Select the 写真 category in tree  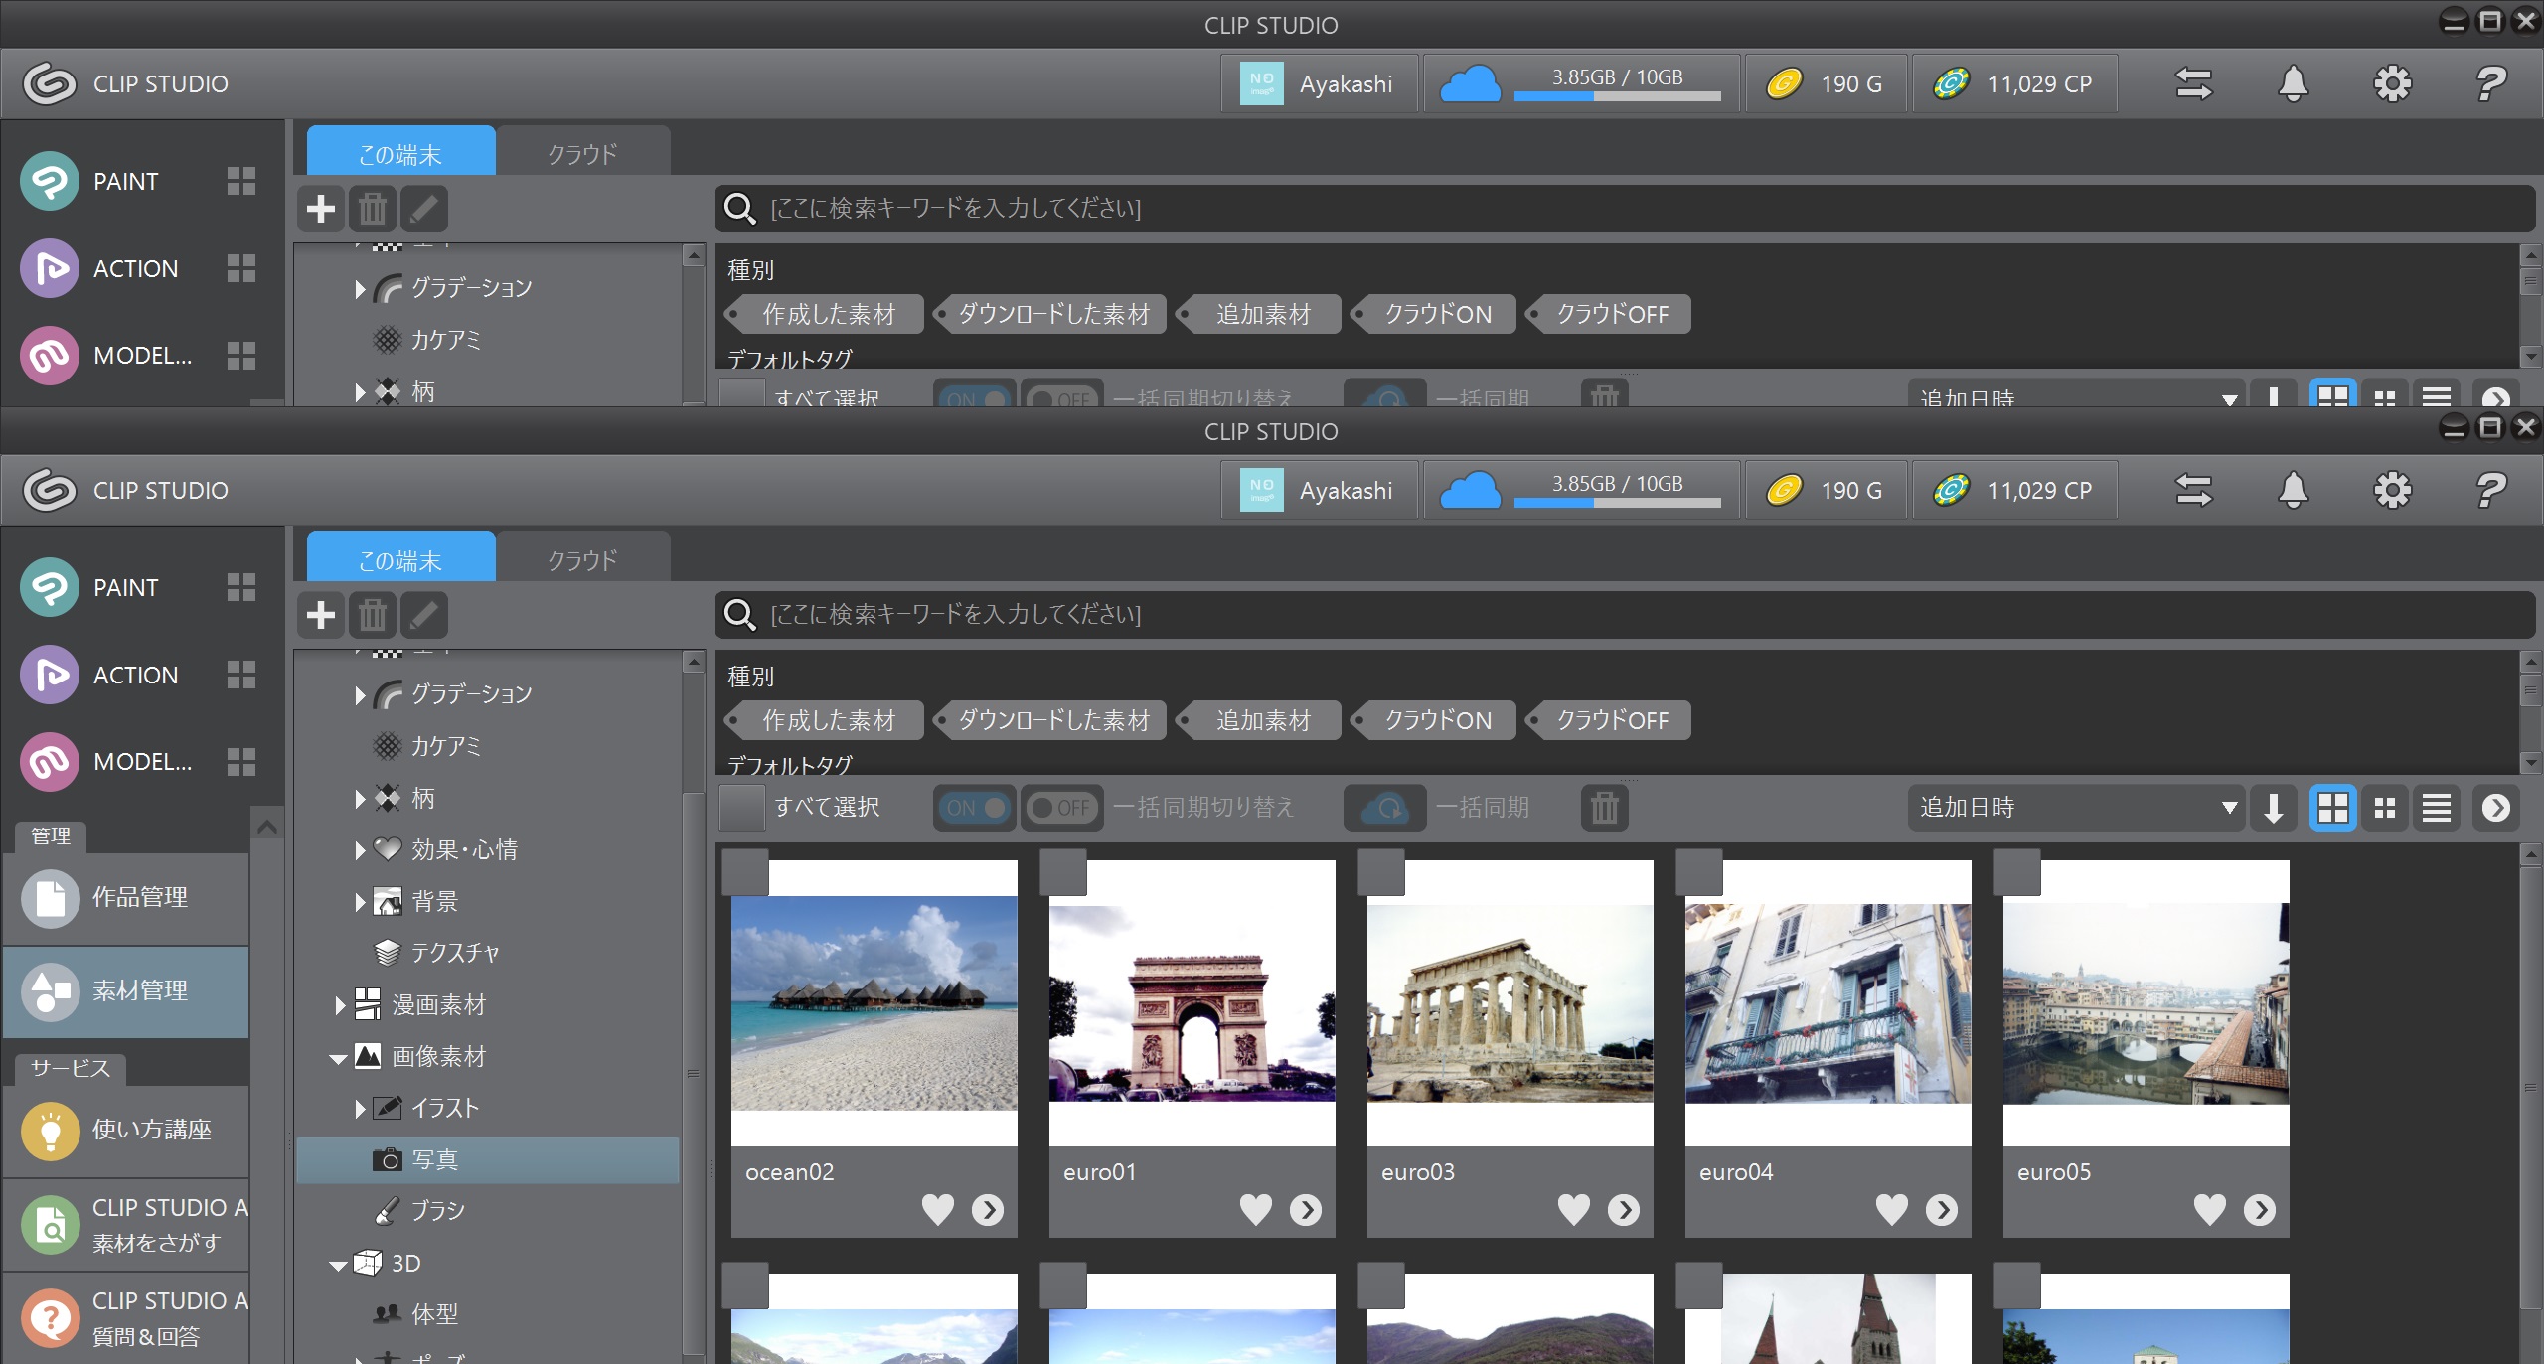coord(435,1159)
